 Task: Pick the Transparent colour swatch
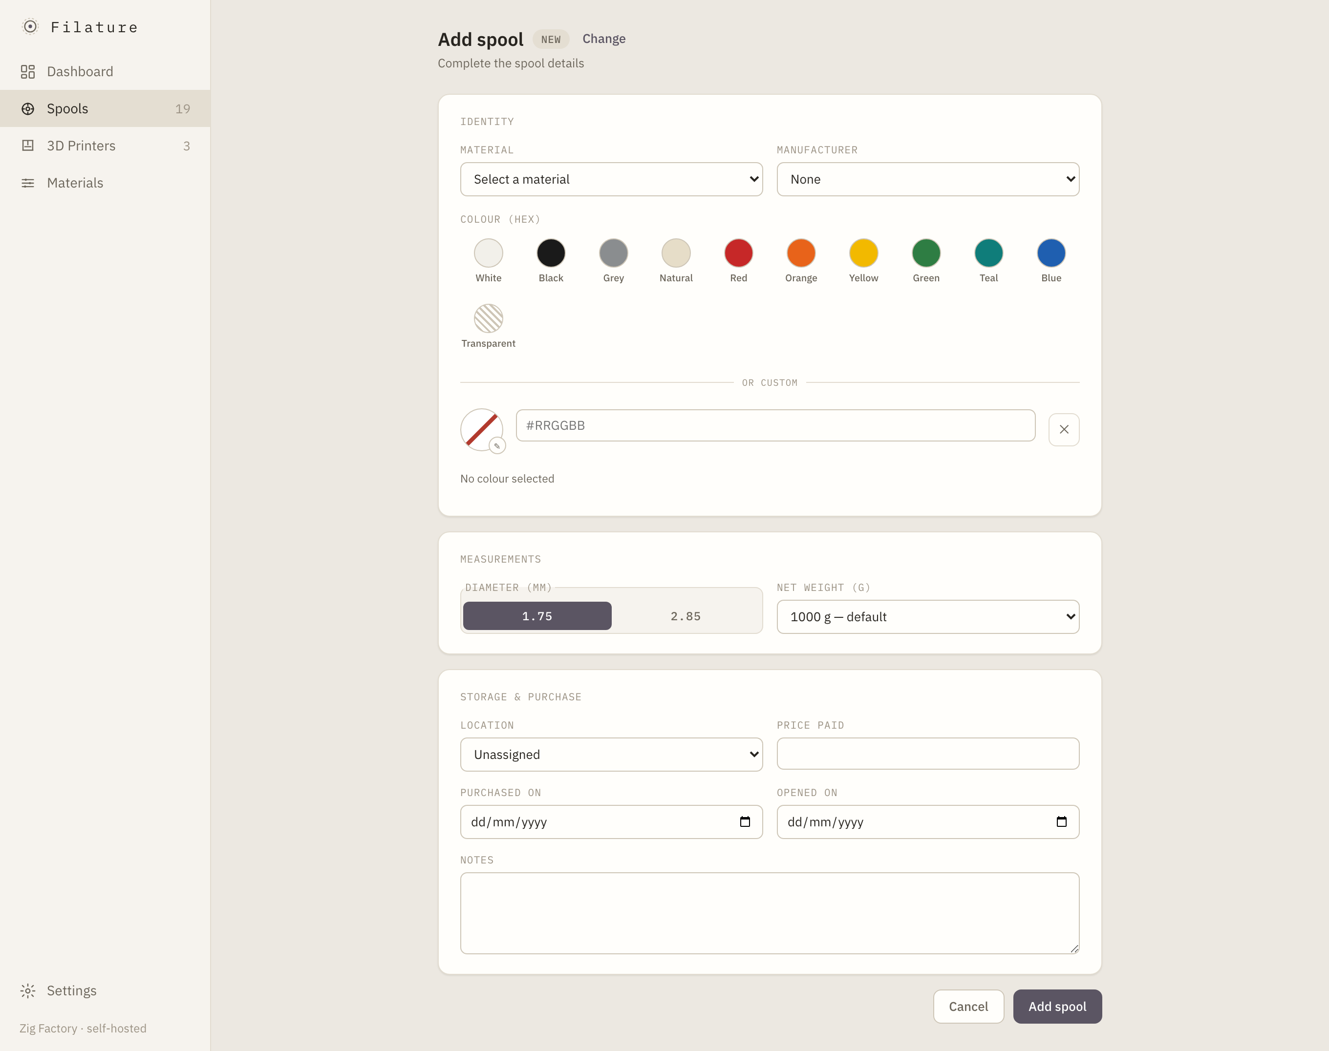(488, 318)
